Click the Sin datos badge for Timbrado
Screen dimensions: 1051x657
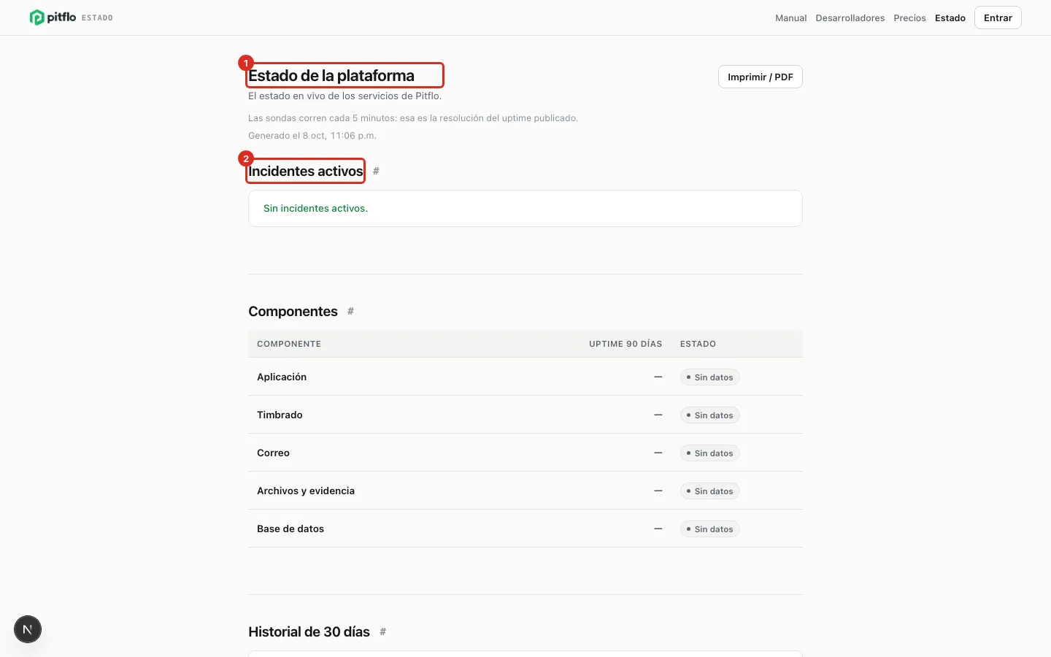[709, 415]
